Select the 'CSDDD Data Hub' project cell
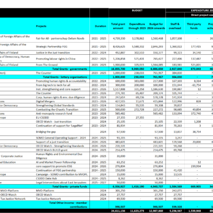 (x=46, y=178)
